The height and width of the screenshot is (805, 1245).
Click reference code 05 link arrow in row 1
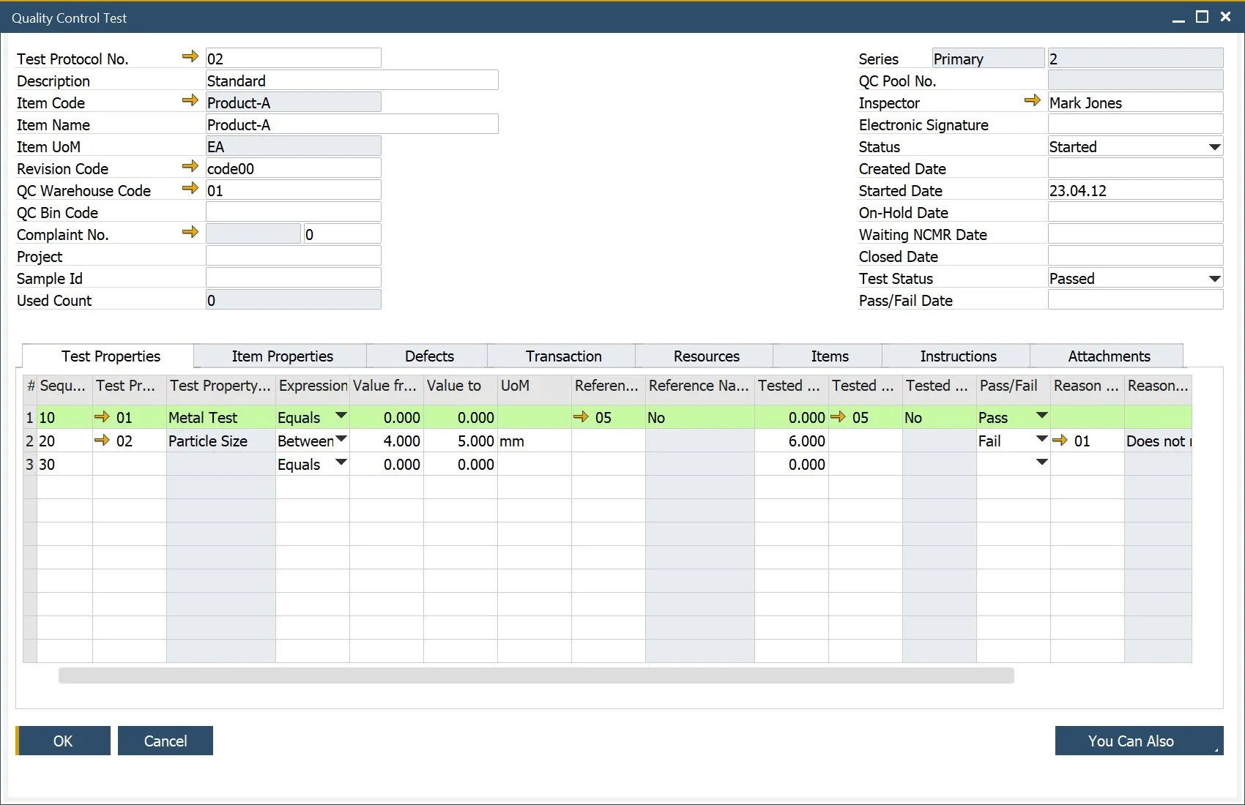[x=581, y=416]
